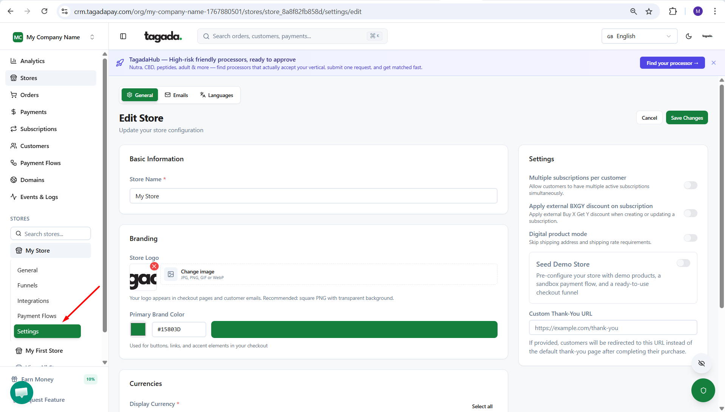The height and width of the screenshot is (412, 725).
Task: Toggle the sidebar collapse icon
Action: (x=123, y=36)
